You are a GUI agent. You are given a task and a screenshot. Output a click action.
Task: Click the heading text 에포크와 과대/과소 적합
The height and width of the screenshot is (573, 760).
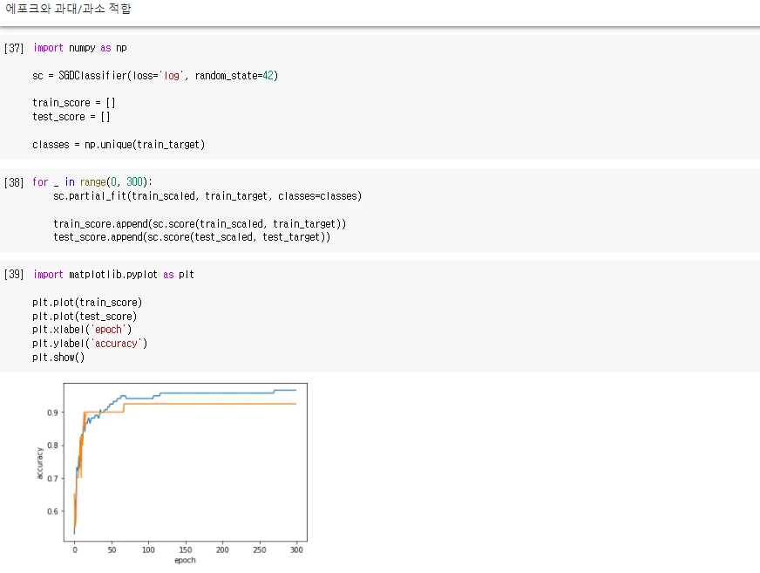(x=68, y=9)
